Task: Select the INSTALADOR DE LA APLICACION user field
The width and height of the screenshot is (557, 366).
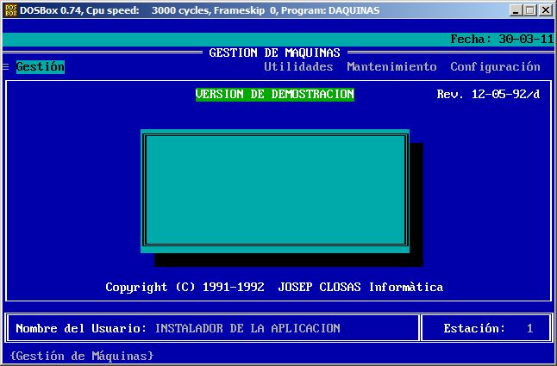Action: 247,329
